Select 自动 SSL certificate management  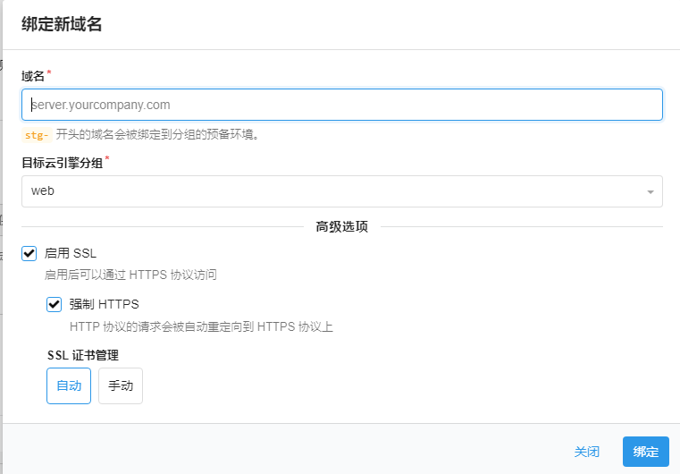pos(69,386)
